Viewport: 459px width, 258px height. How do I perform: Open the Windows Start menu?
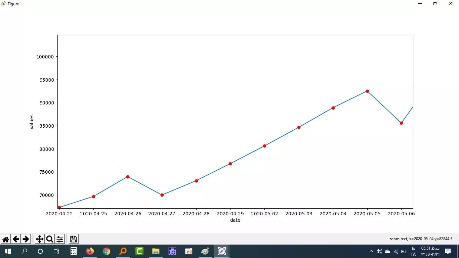click(x=8, y=251)
